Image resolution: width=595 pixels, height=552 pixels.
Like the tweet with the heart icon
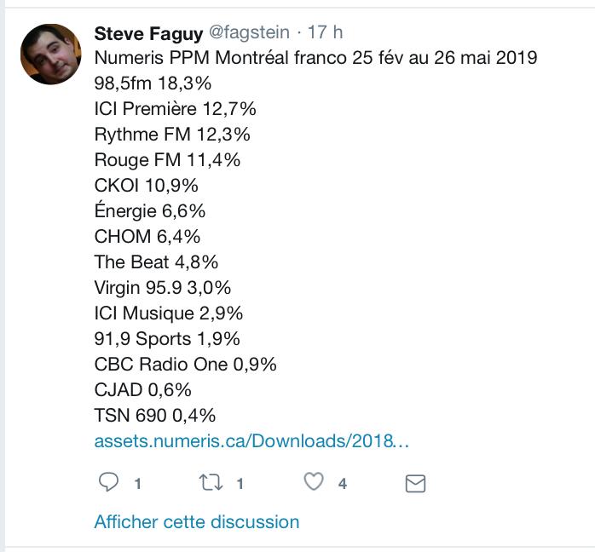(x=314, y=482)
